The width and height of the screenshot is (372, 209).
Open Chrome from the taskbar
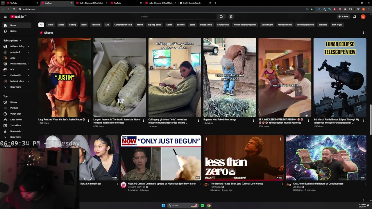click(209, 206)
